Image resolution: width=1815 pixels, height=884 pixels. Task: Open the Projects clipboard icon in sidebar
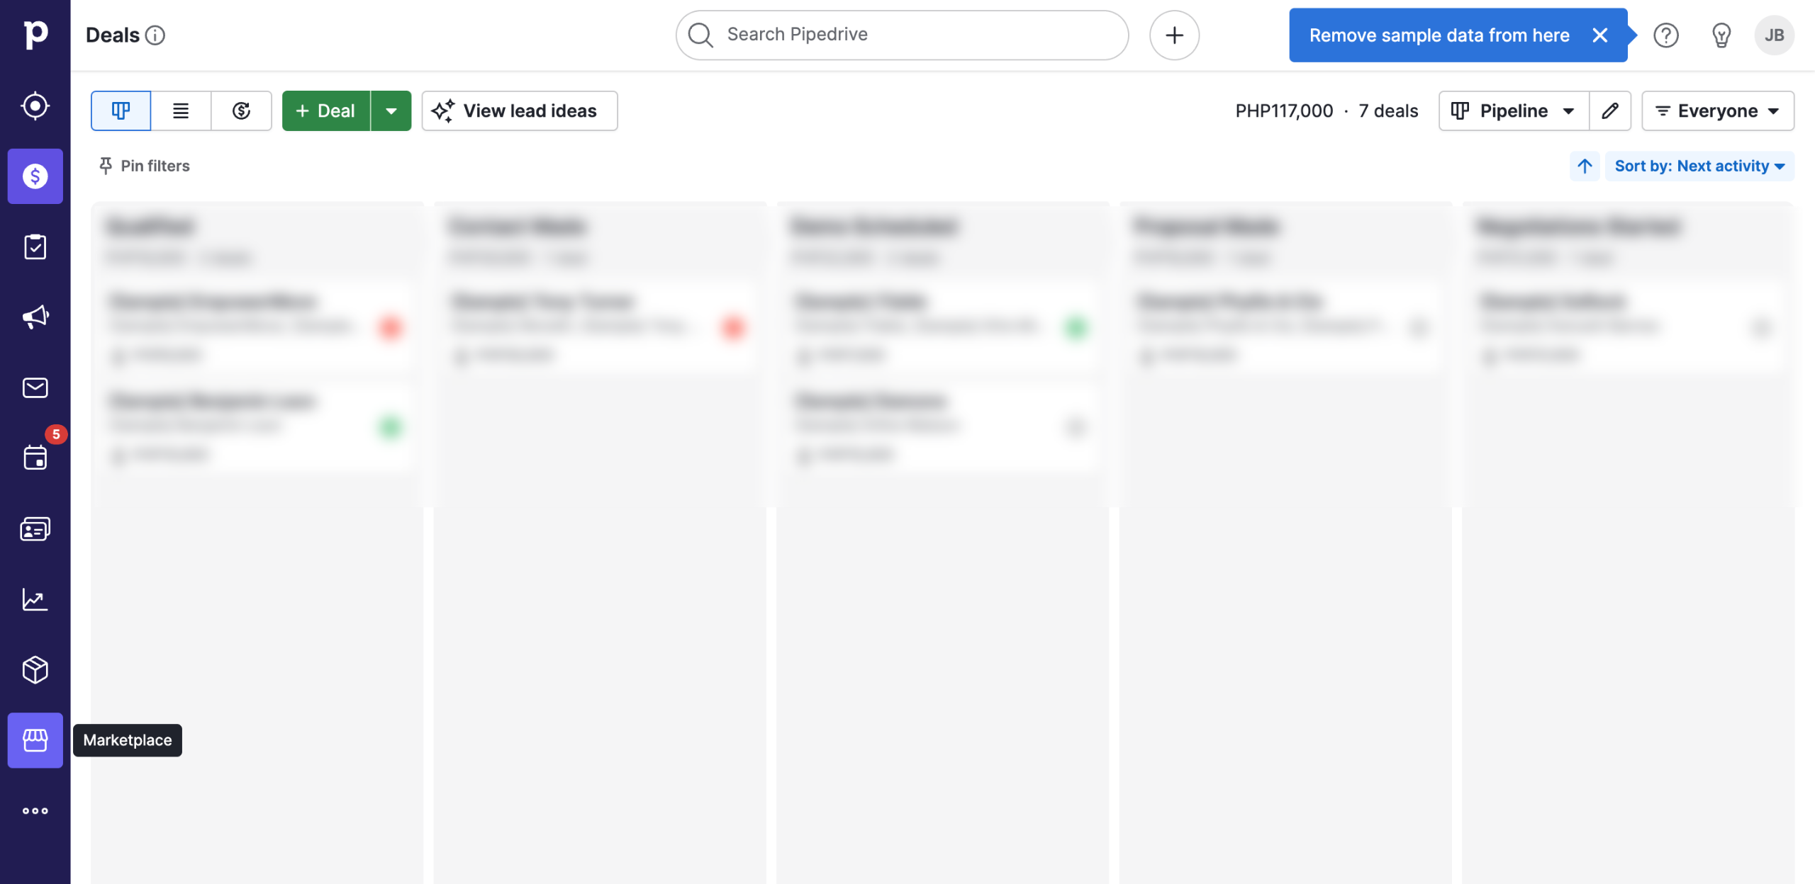[35, 247]
